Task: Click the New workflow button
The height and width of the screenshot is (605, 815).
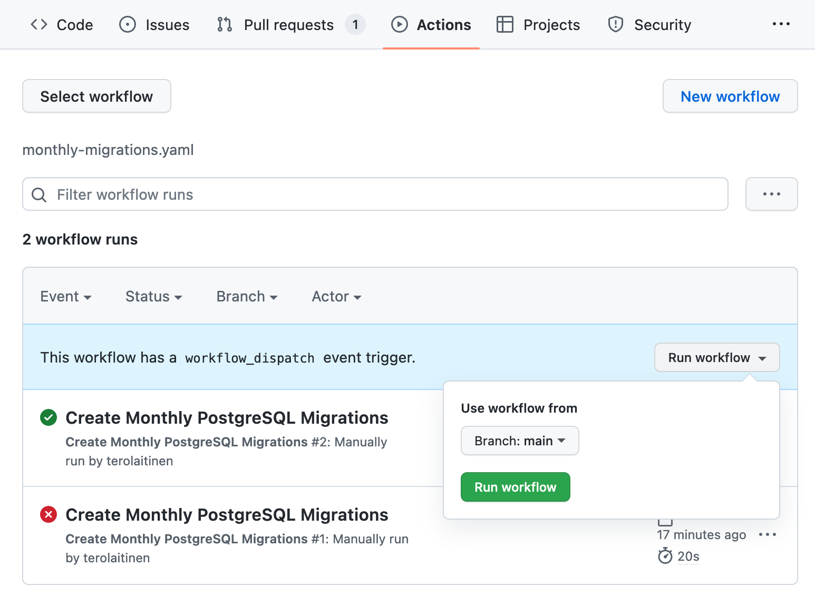Action: [x=730, y=96]
